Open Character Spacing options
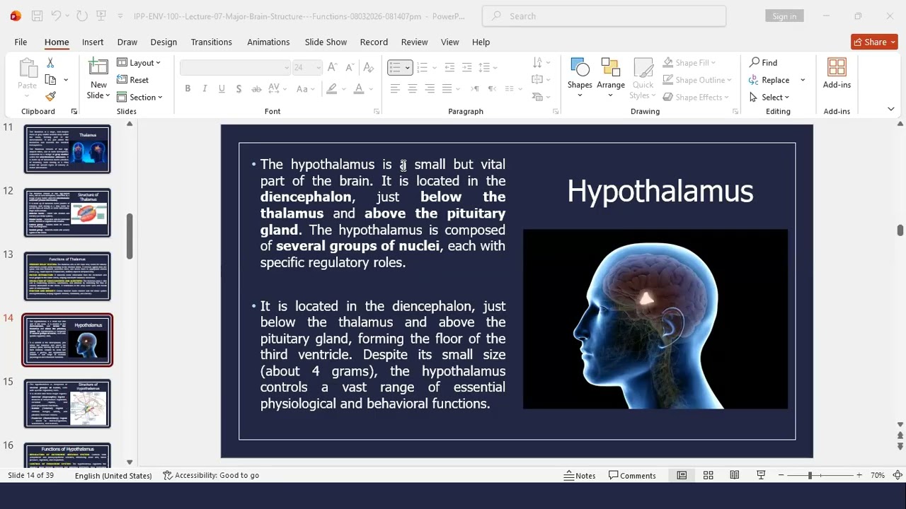The width and height of the screenshot is (906, 509). [277, 88]
